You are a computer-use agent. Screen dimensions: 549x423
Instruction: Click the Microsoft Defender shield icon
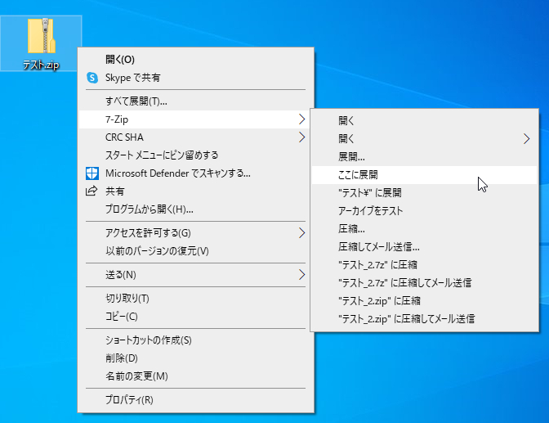(92, 173)
